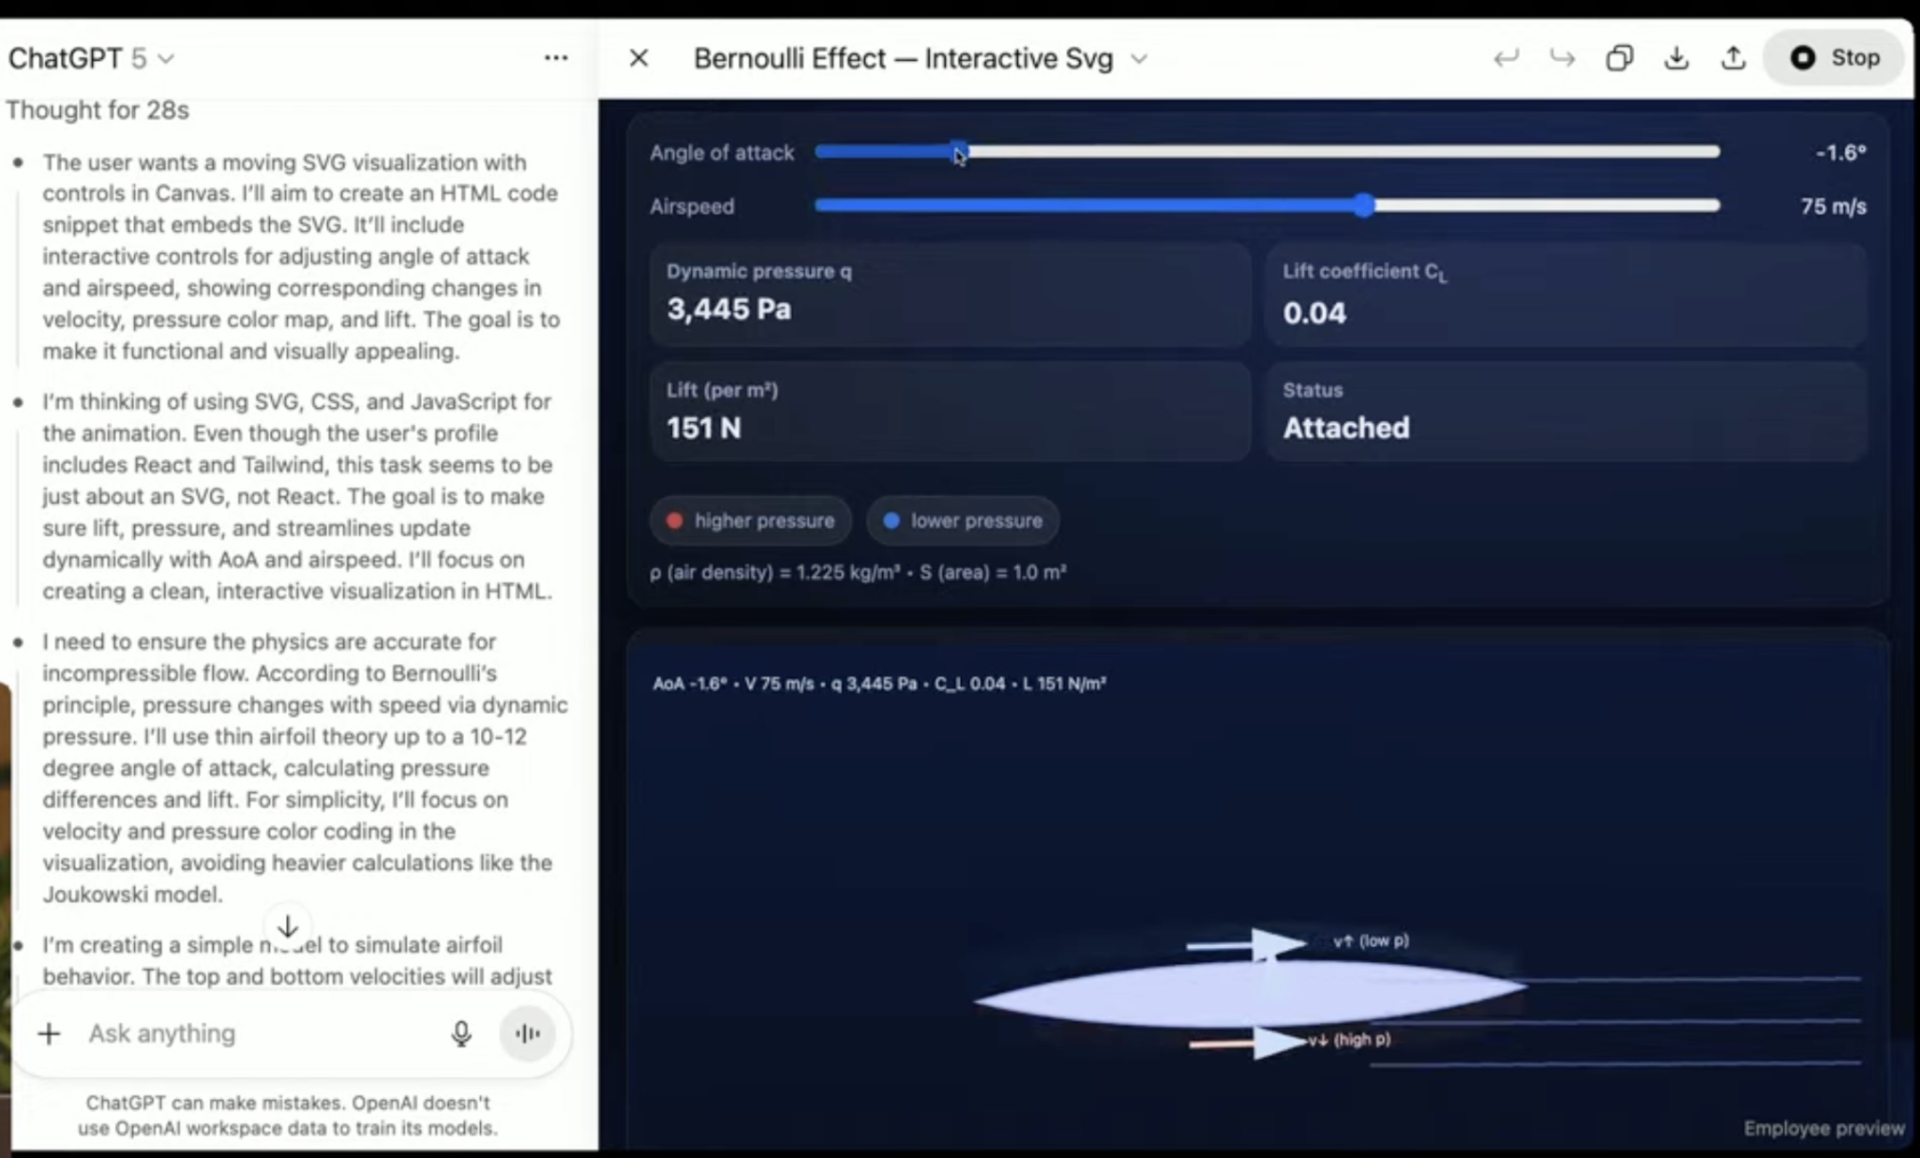The width and height of the screenshot is (1920, 1158).
Task: Activate the microphone for dictation
Action: (x=461, y=1033)
